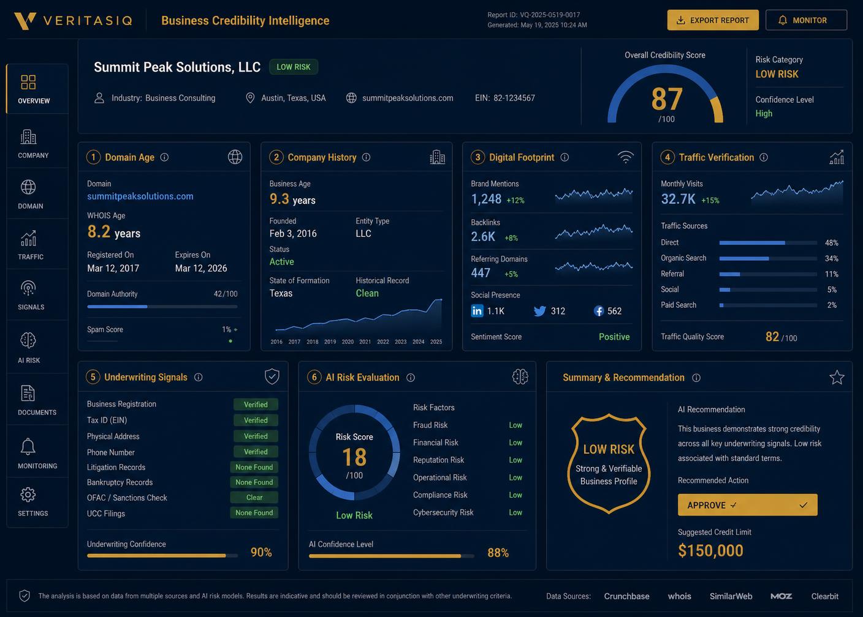863x617 pixels.
Task: Click the Monitor button
Action: [x=806, y=20]
